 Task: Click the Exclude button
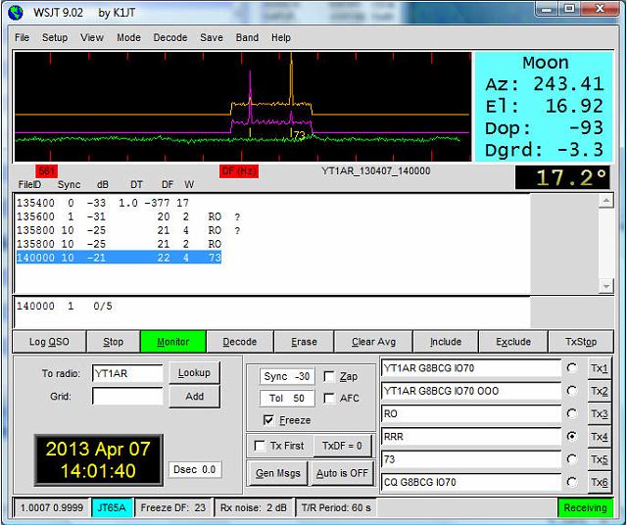click(x=513, y=342)
